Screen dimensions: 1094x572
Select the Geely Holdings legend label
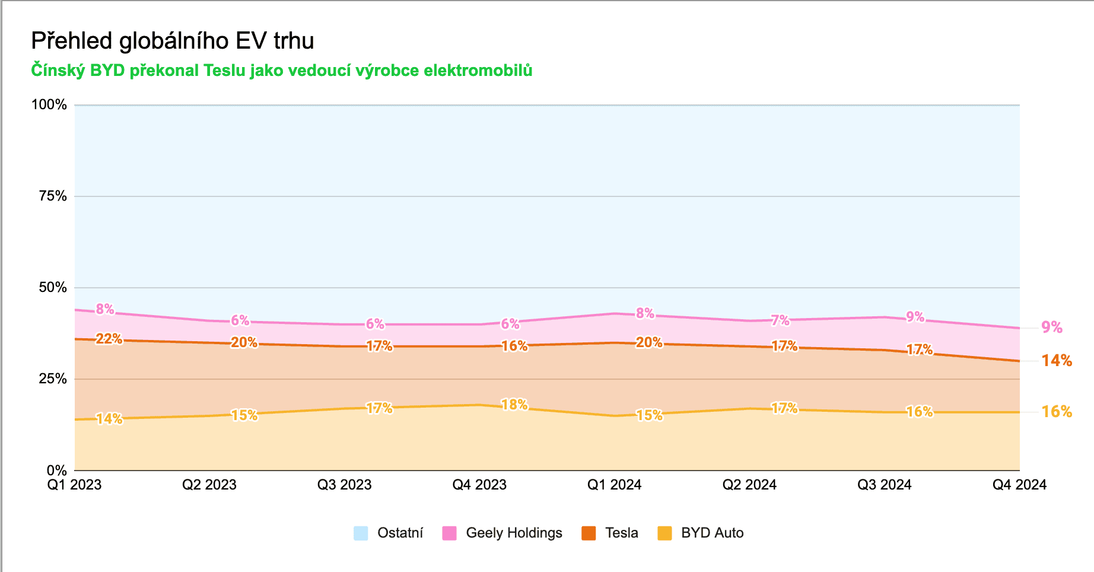click(x=514, y=533)
